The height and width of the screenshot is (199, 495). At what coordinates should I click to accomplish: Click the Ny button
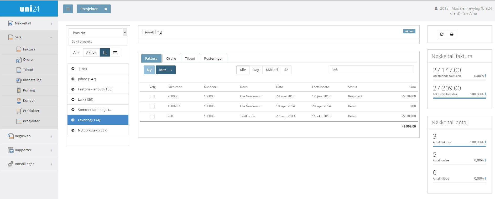point(149,70)
